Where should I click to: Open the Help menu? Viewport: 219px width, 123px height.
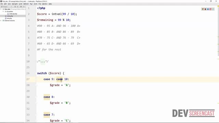tap(50, 4)
